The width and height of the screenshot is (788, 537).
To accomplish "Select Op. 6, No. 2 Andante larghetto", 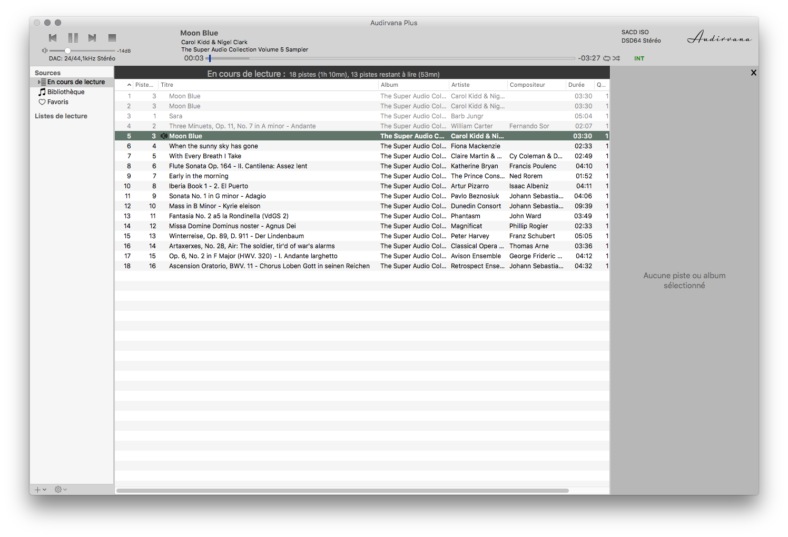I will [362, 256].
